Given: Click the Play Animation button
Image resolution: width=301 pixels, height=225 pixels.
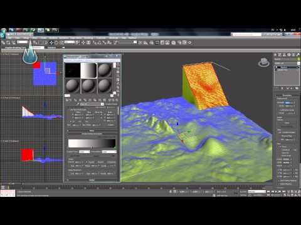Looking at the screenshot, I should [276, 191].
